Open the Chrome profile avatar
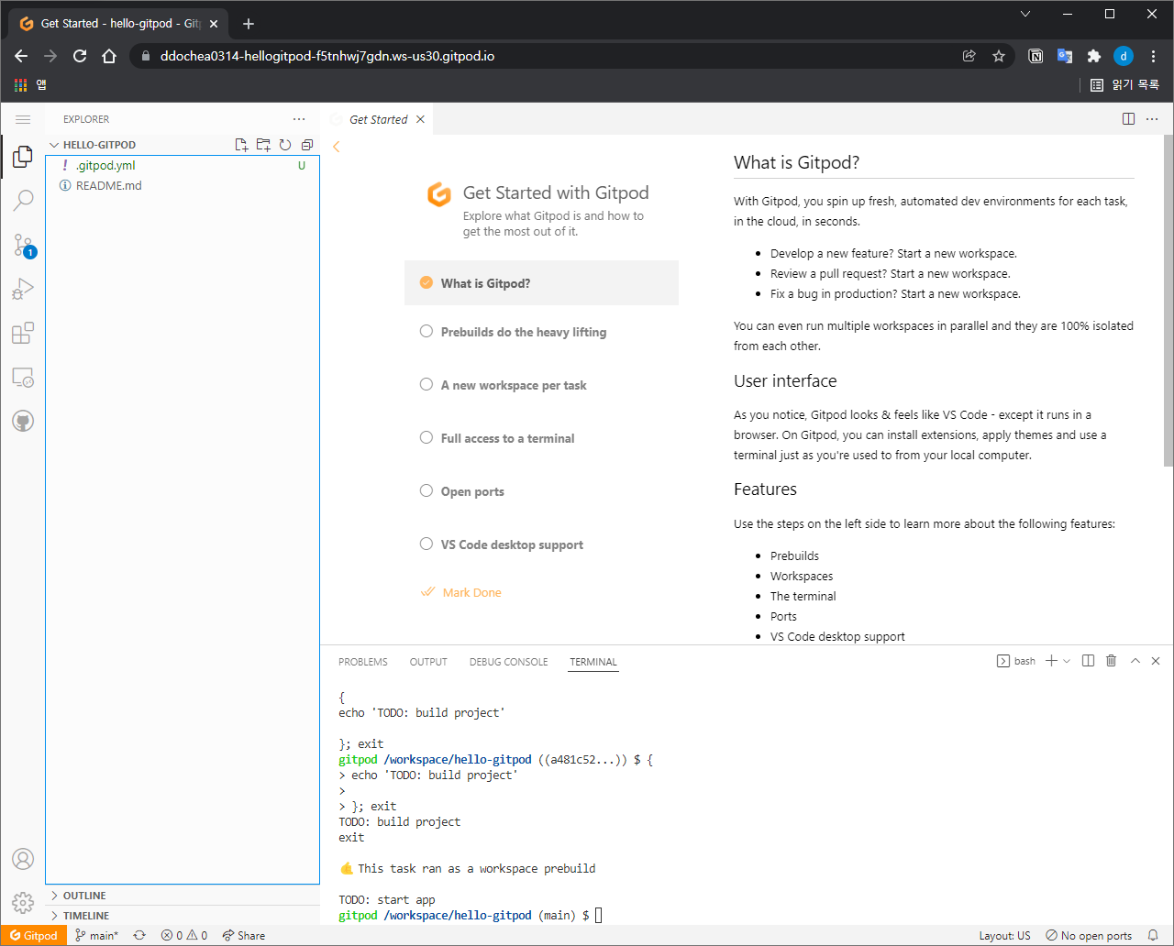The width and height of the screenshot is (1174, 946). [1124, 56]
